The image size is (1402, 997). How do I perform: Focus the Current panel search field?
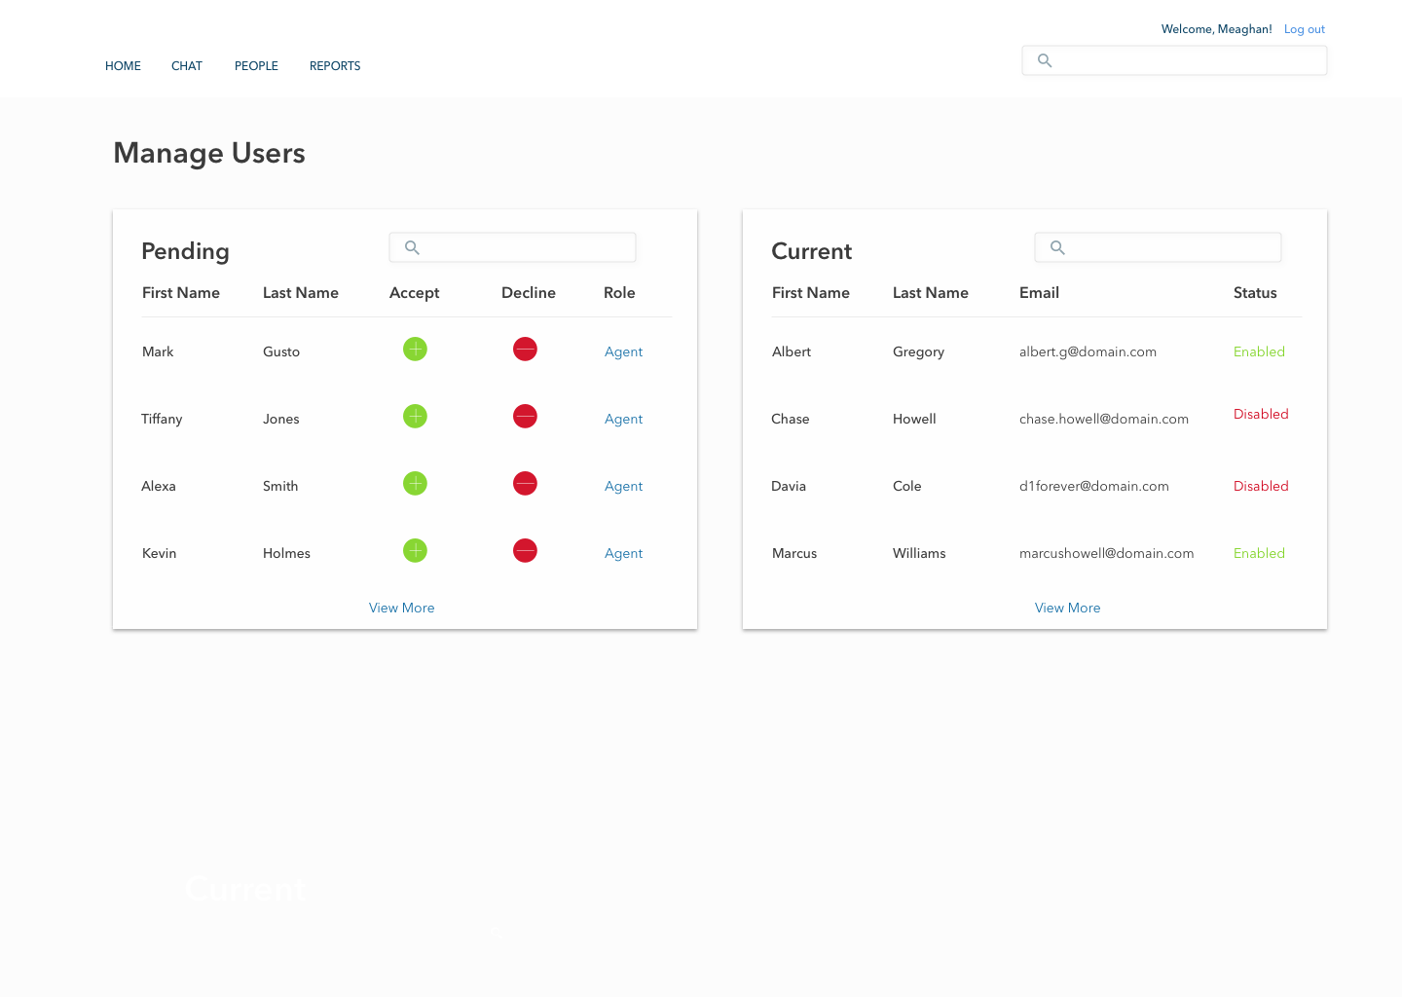(x=1158, y=247)
